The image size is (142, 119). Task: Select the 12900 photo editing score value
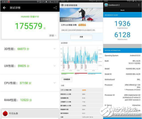84,105
